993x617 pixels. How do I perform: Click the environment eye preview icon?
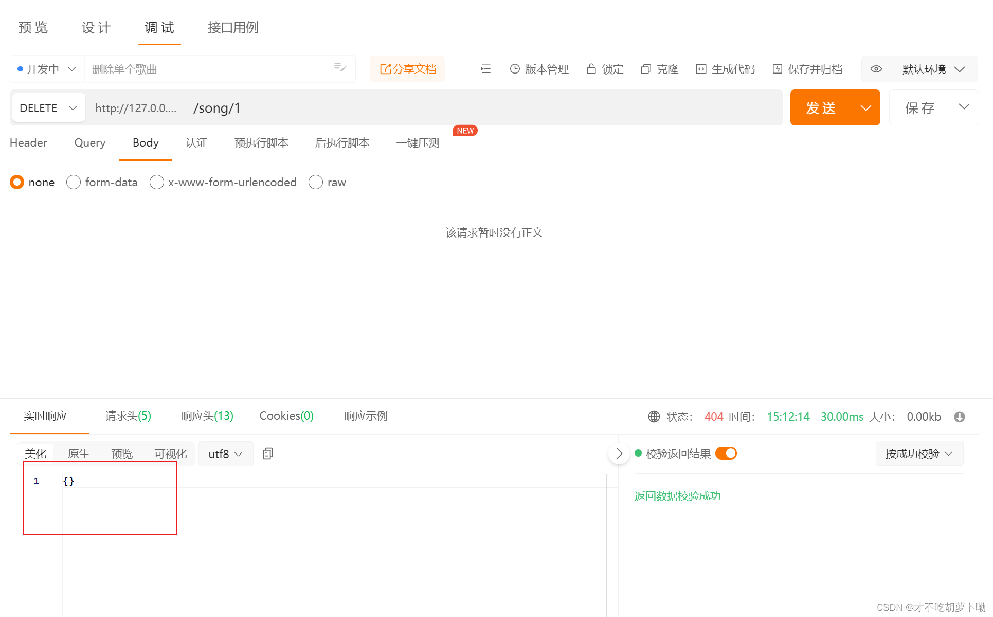coord(876,69)
